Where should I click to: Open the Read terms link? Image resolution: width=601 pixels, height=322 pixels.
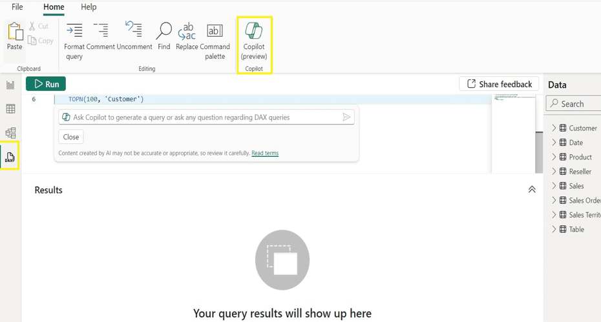pyautogui.click(x=265, y=154)
